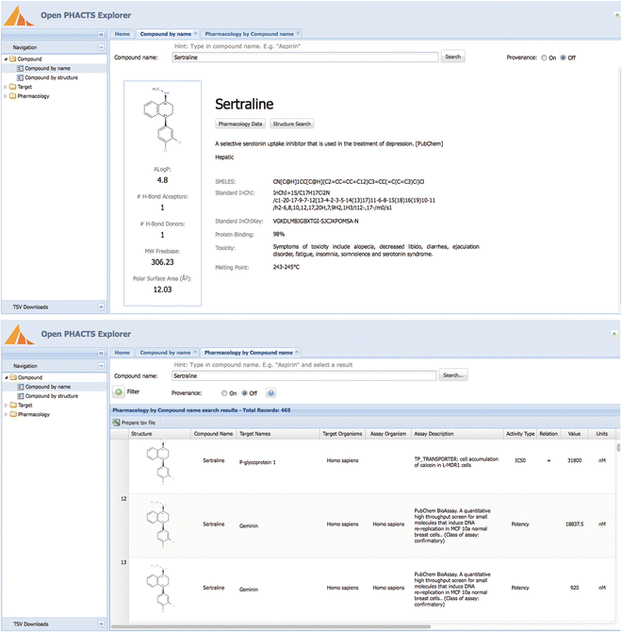Collapse bottom sidebar with double-arrow icon
This screenshot has height=632, width=622.
pyautogui.click(x=101, y=353)
